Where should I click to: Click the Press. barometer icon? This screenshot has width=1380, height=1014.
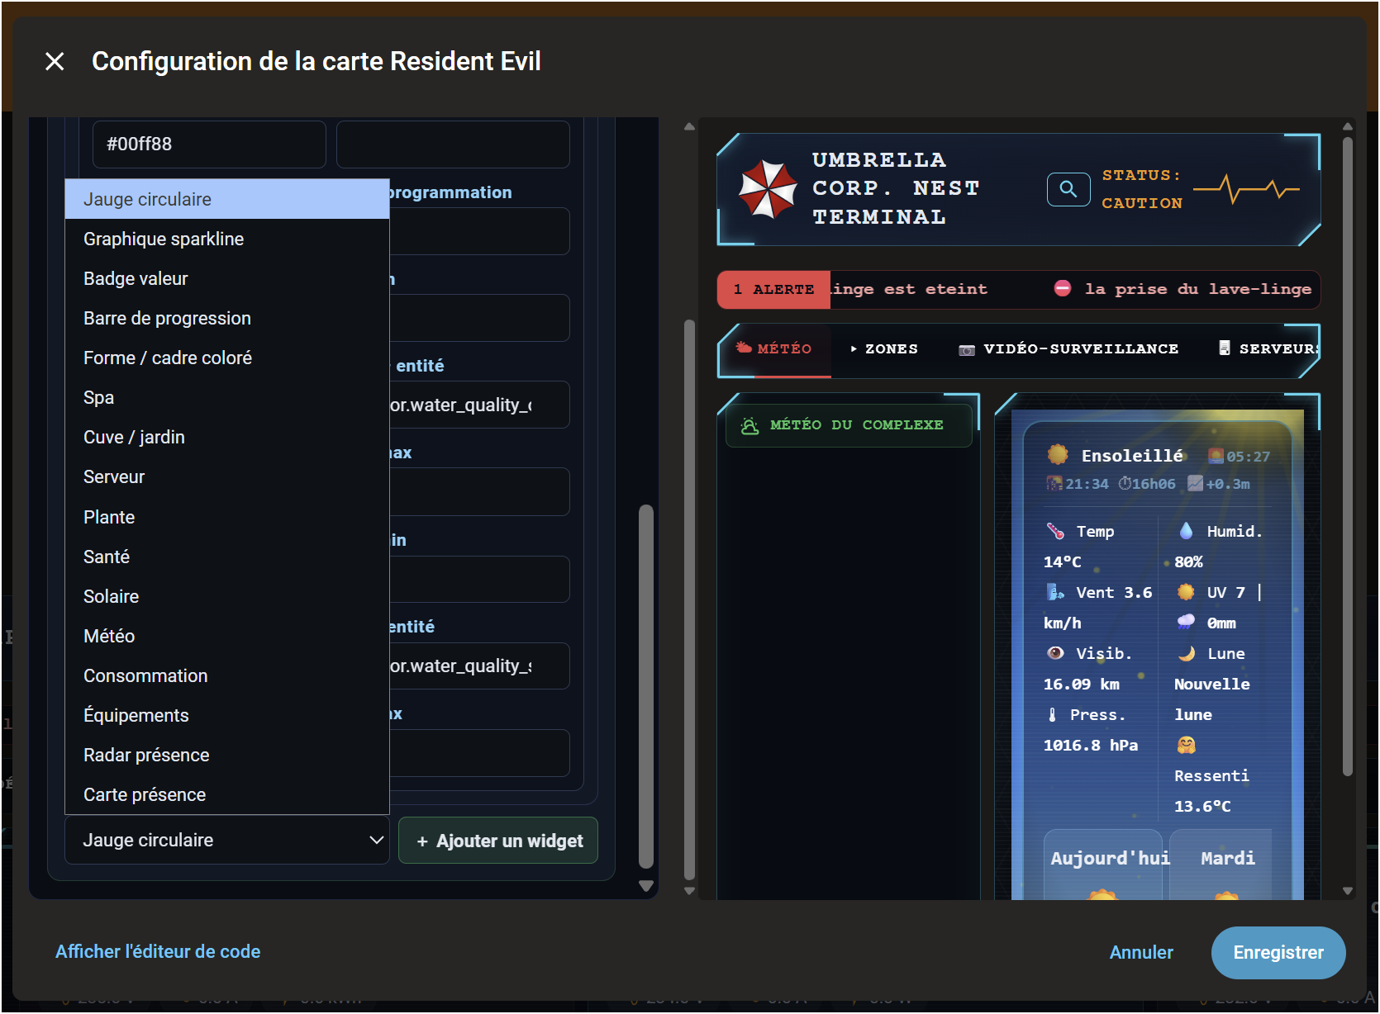[1052, 714]
